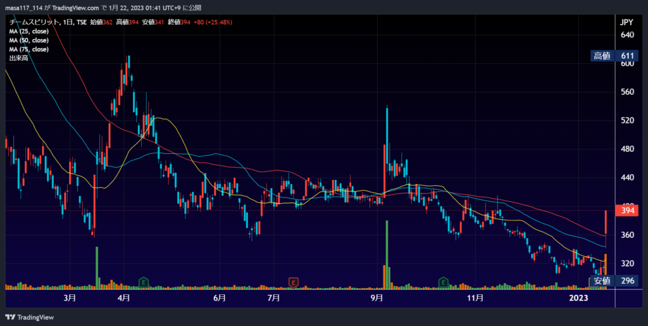Image resolution: width=648 pixels, height=326 pixels.
Task: Click the +80 (+25.48%) change value
Action: click(213, 22)
